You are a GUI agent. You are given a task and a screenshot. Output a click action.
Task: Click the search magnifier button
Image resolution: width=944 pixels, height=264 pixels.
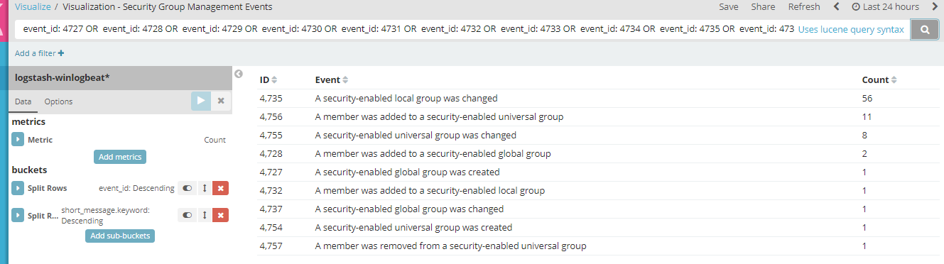tap(925, 30)
